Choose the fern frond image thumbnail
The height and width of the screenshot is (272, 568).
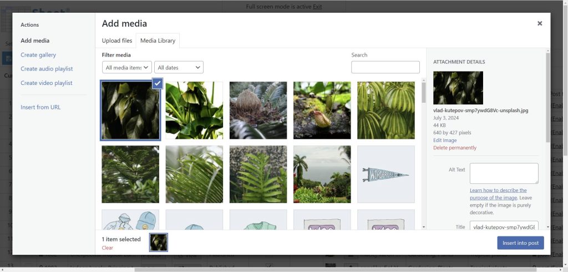tap(258, 174)
